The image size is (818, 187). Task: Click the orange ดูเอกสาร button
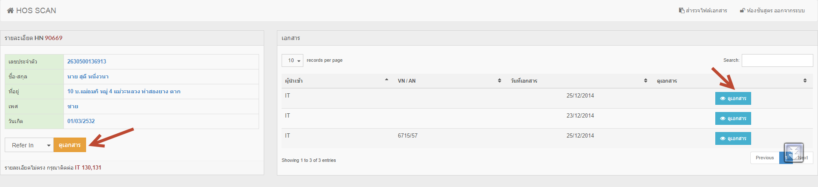click(x=69, y=145)
